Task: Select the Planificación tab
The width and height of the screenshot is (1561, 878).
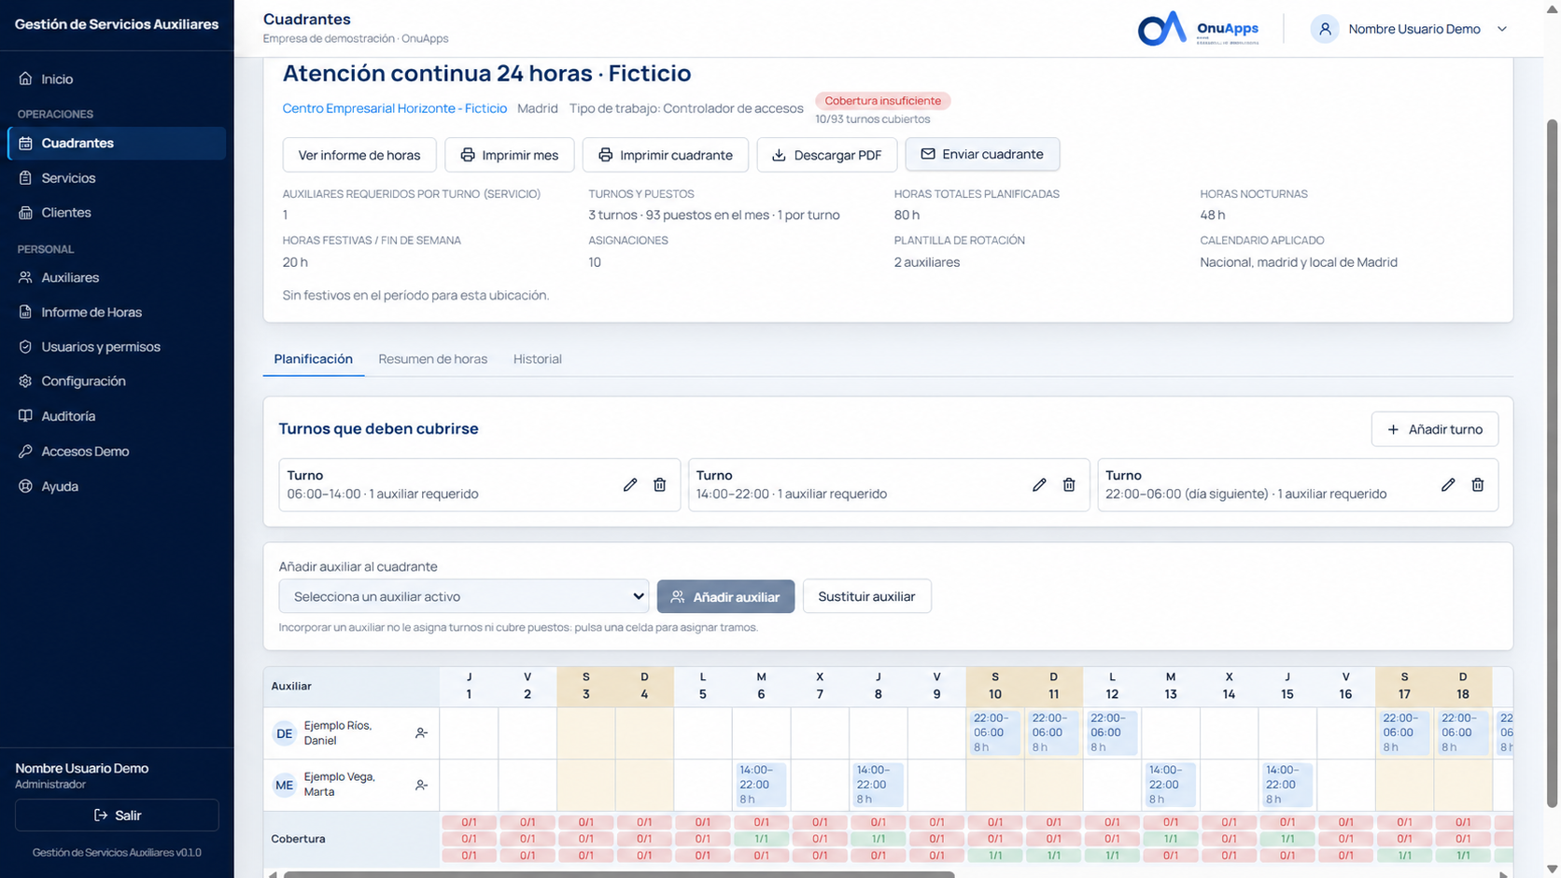Action: coord(314,359)
